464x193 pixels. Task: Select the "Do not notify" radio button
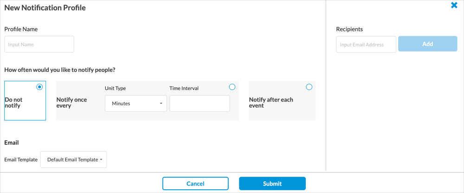coord(39,87)
